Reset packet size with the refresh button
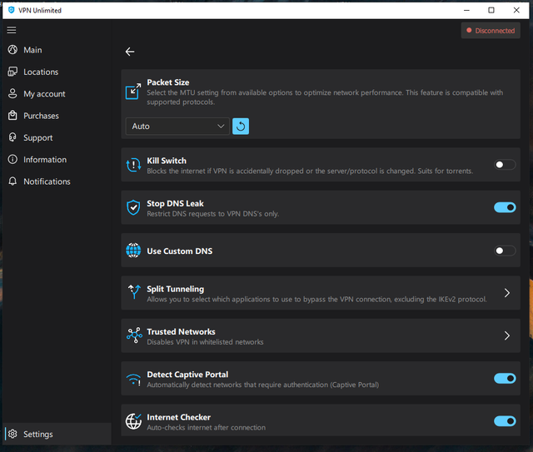Image resolution: width=533 pixels, height=452 pixels. coord(241,127)
